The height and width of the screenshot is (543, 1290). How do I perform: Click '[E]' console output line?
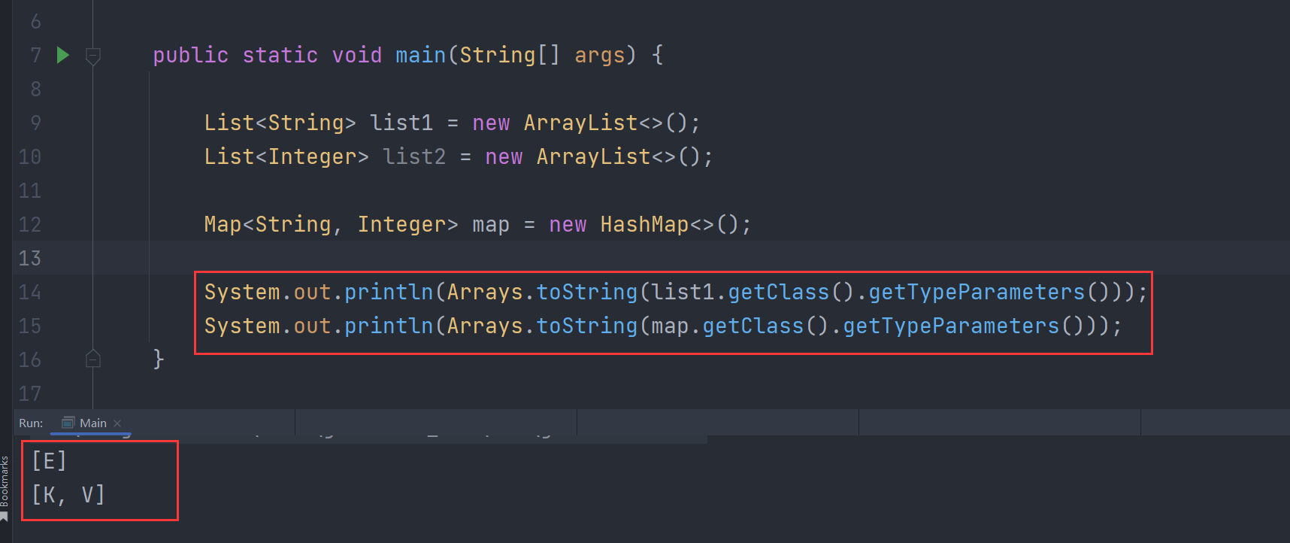50,460
